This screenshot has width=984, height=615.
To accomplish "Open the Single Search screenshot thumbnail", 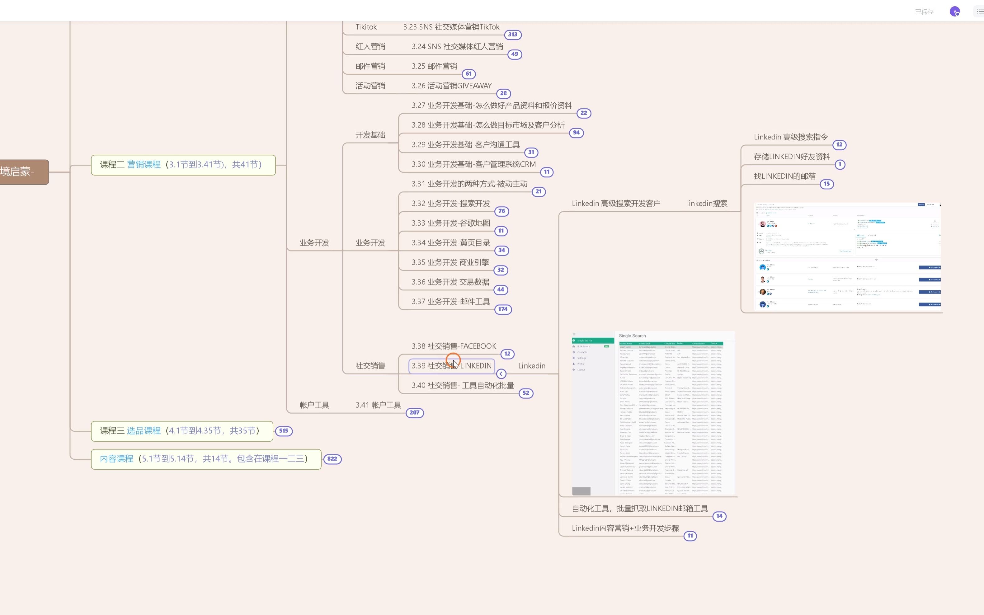I will tap(653, 413).
